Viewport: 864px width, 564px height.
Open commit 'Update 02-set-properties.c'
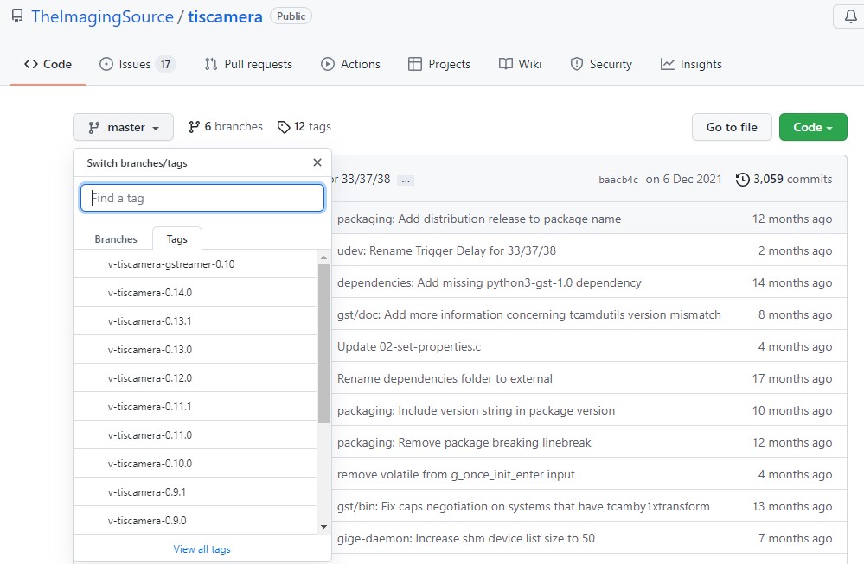[409, 346]
